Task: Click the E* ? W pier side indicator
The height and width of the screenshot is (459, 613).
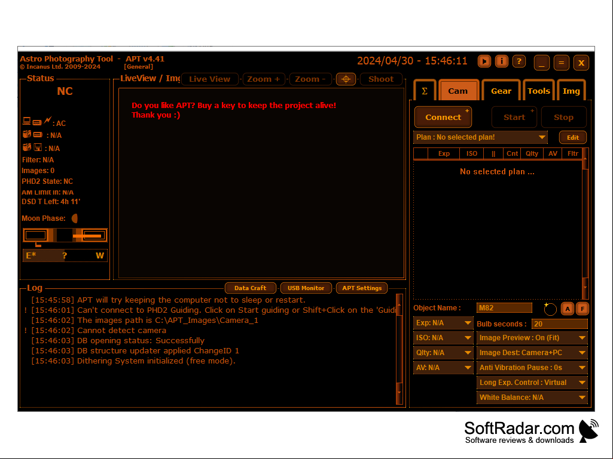Action: (x=65, y=255)
